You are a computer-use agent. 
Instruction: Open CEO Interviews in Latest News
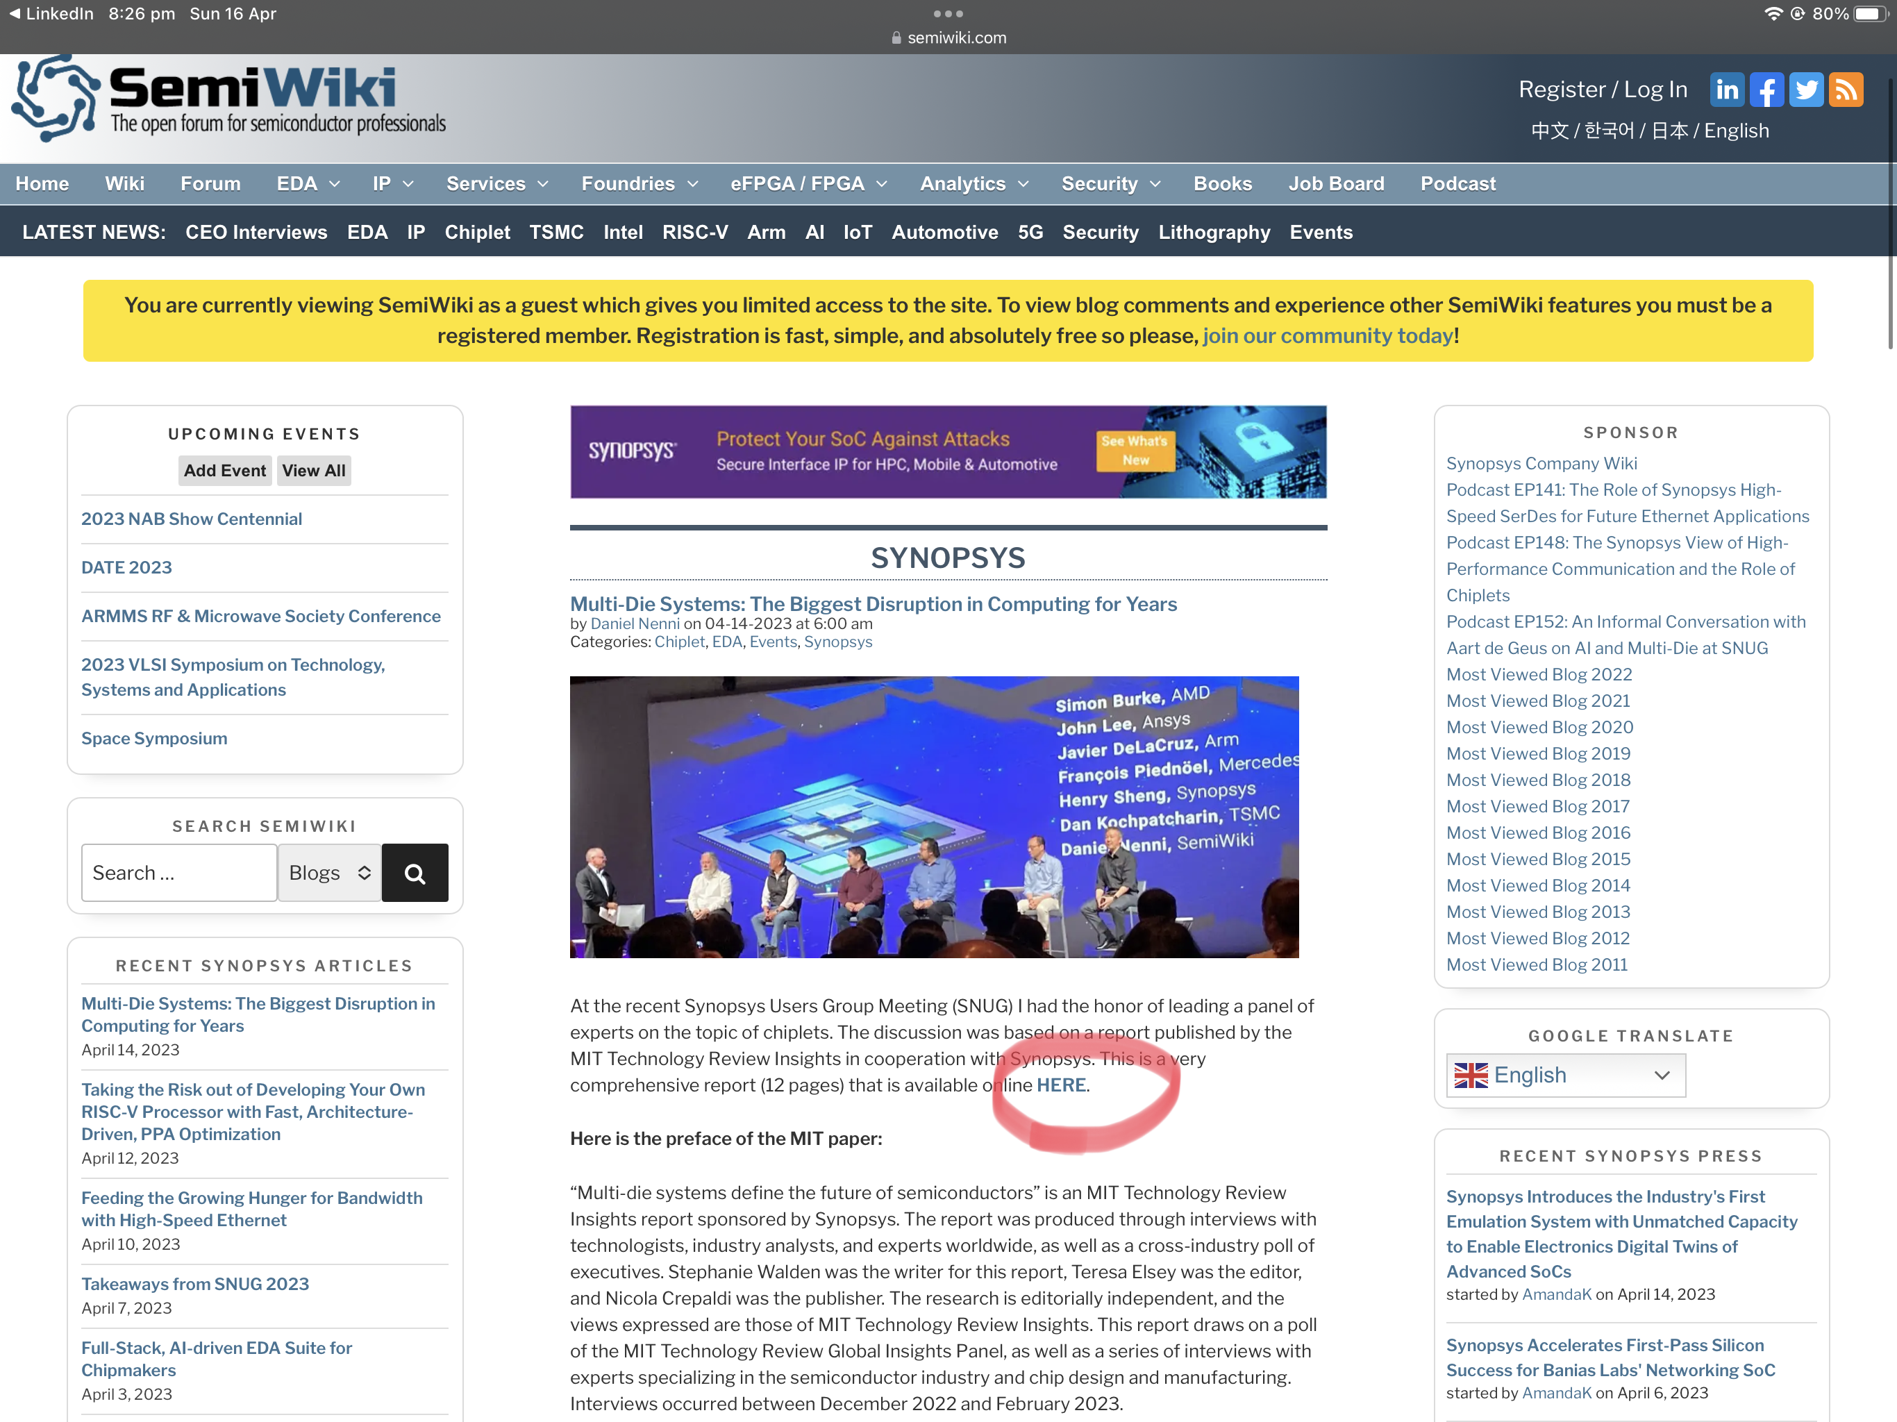tap(256, 233)
